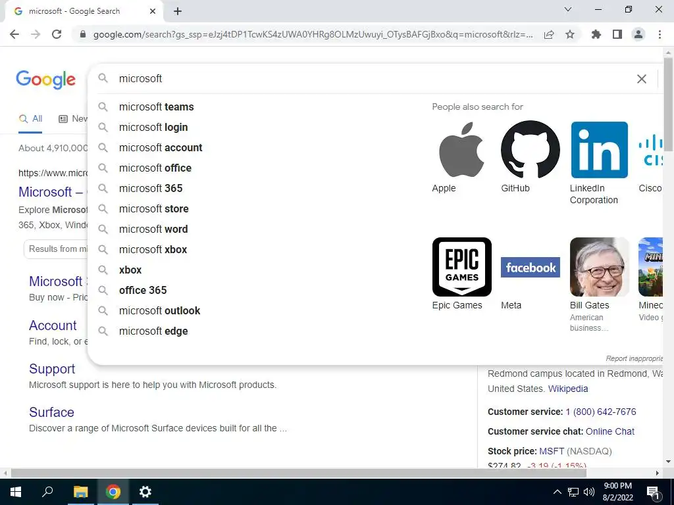The height and width of the screenshot is (505, 674).
Task: Open Settings gear on taskbar
Action: point(145,492)
